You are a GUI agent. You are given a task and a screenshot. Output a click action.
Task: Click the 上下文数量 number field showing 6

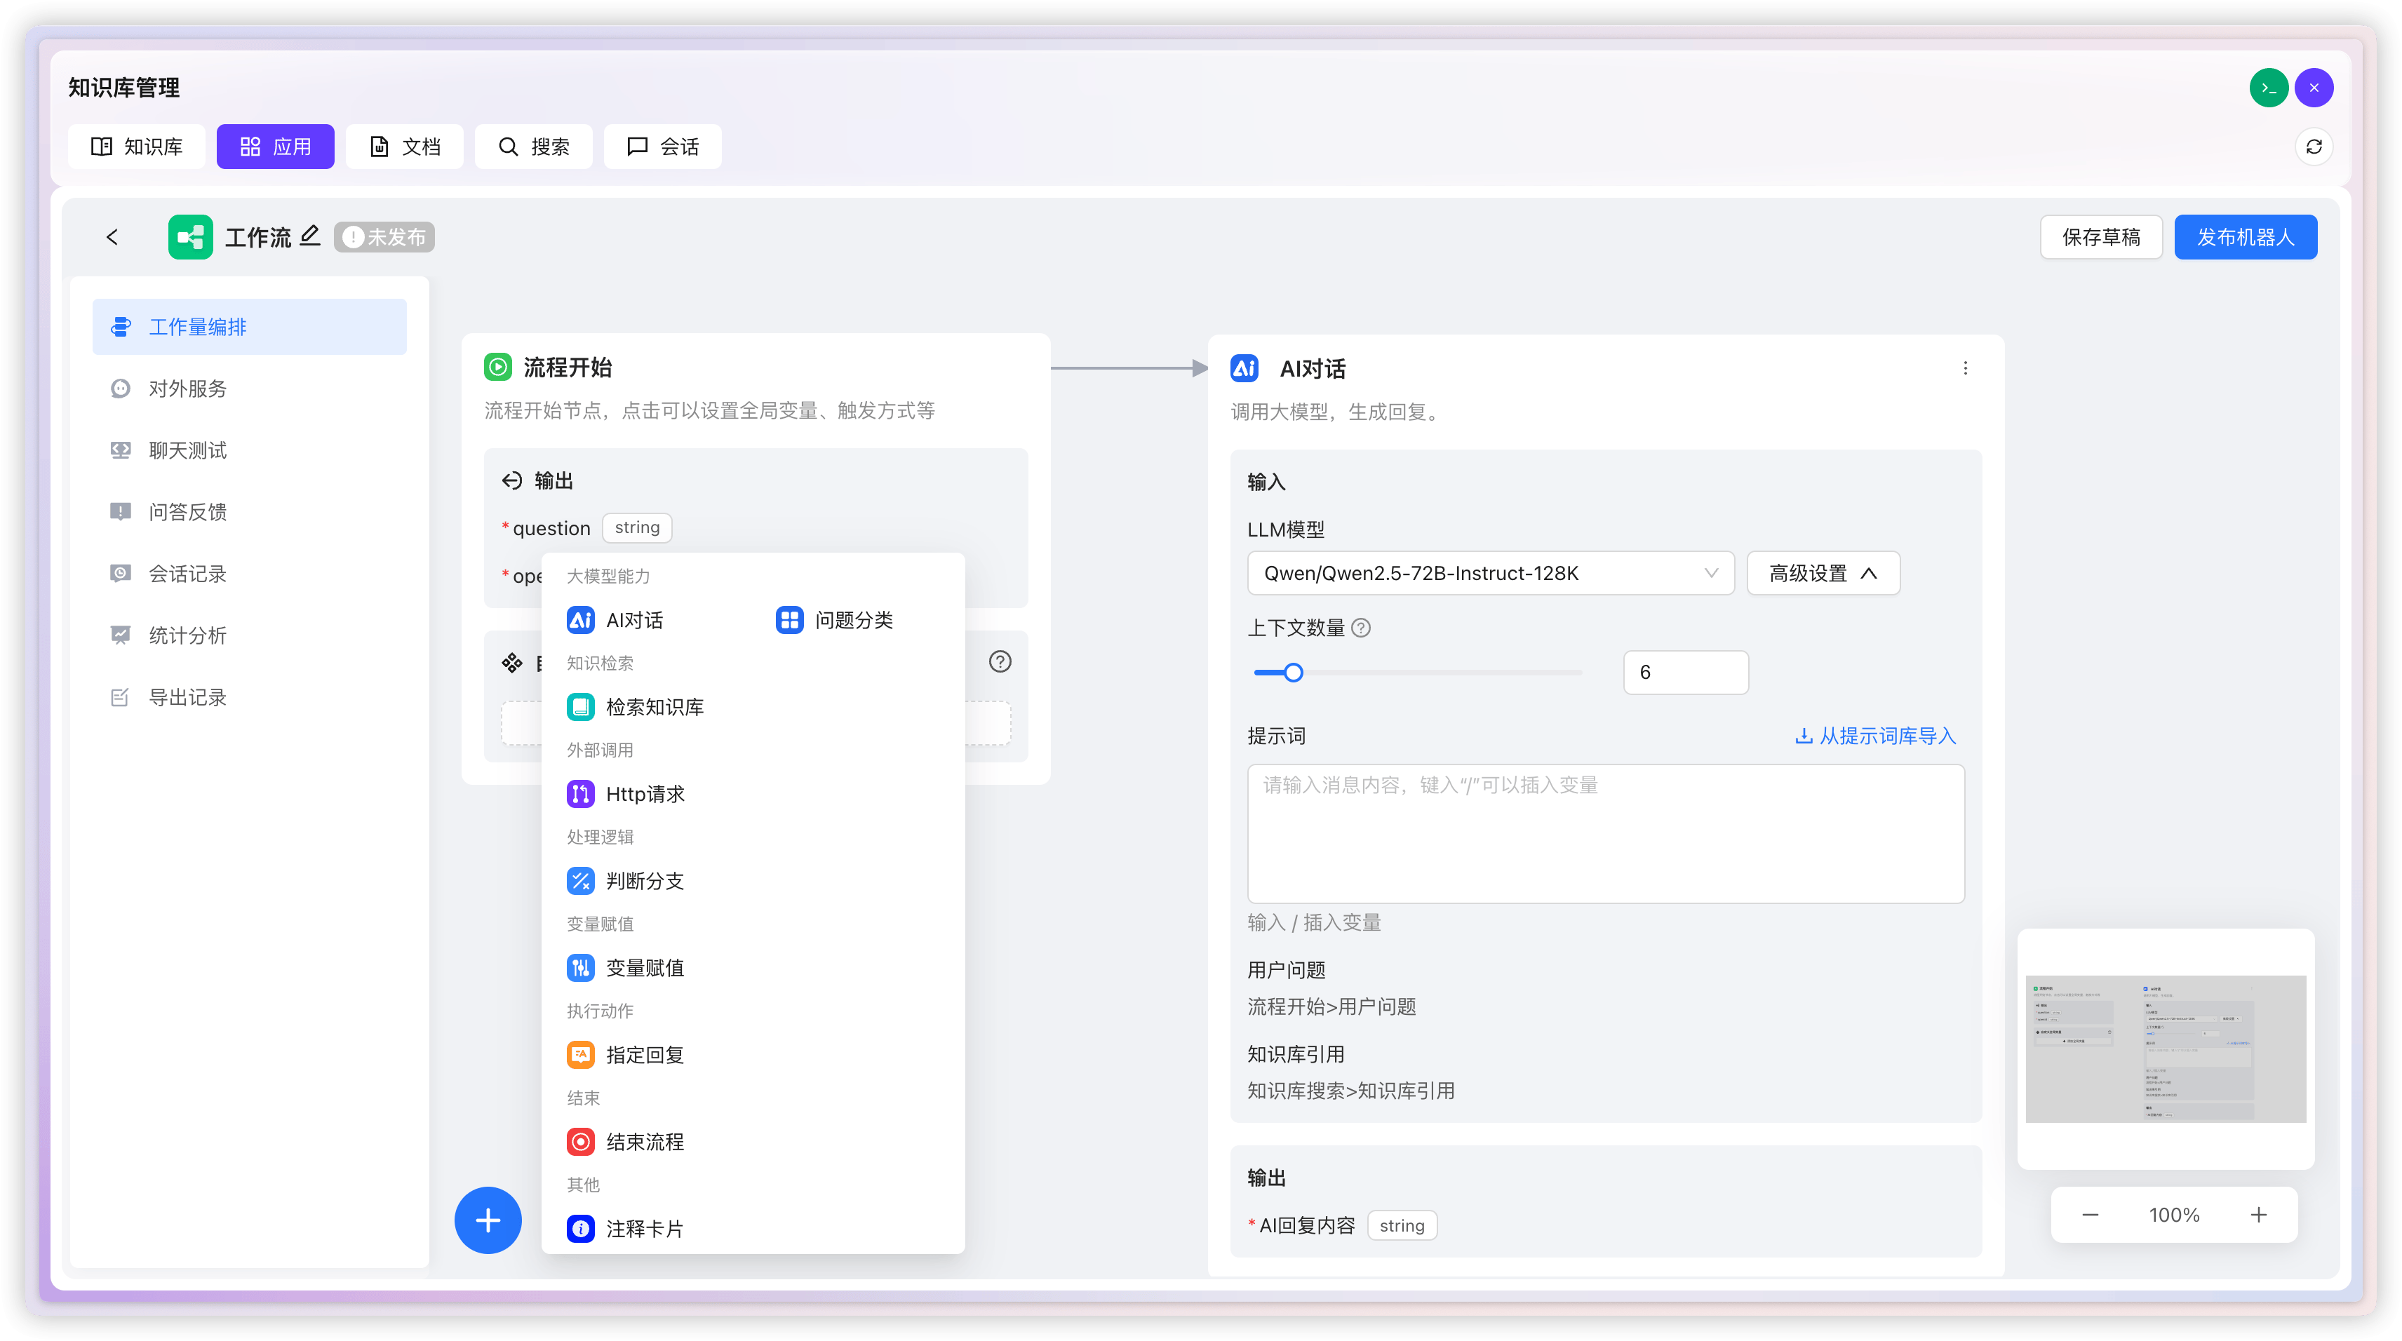(x=1686, y=673)
